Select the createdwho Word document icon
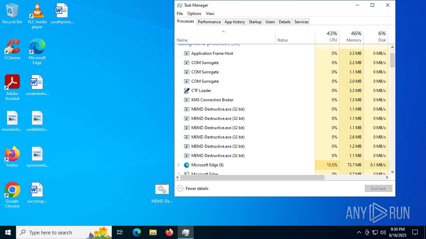 click(37, 85)
